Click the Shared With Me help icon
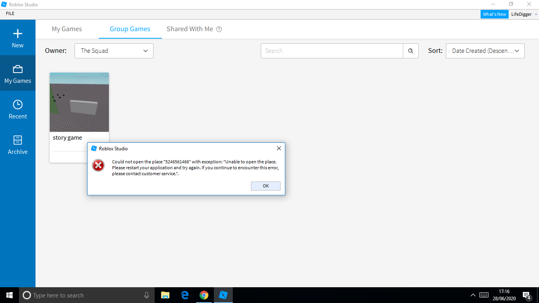This screenshot has width=539, height=303. tap(219, 29)
